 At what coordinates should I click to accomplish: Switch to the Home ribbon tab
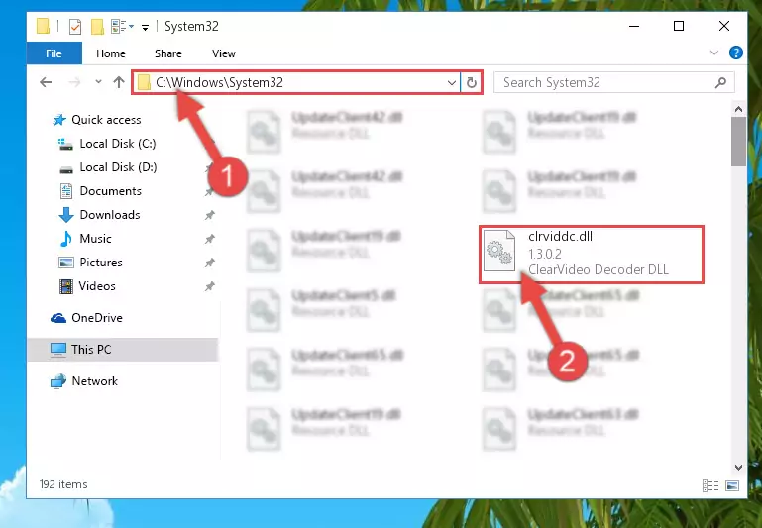point(111,53)
